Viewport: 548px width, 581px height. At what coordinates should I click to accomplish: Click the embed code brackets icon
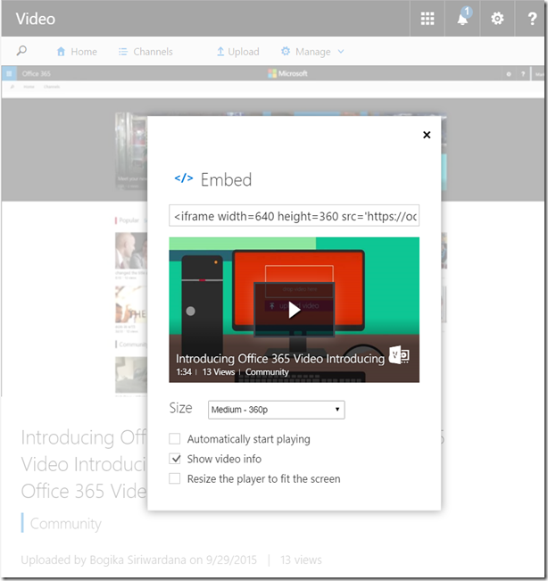pos(184,178)
